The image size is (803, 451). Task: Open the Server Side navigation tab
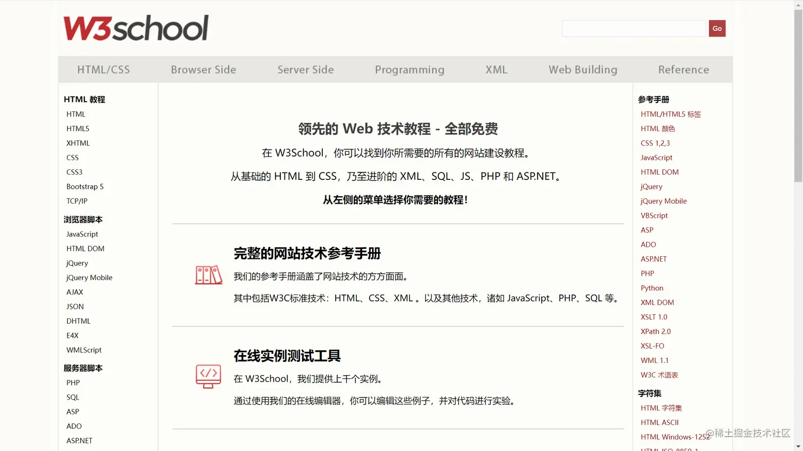click(x=305, y=70)
